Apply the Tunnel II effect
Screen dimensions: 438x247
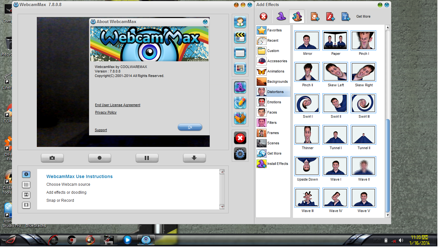363,135
